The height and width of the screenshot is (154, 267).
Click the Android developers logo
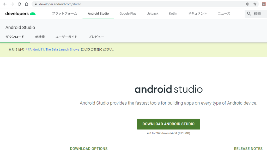click(x=20, y=14)
